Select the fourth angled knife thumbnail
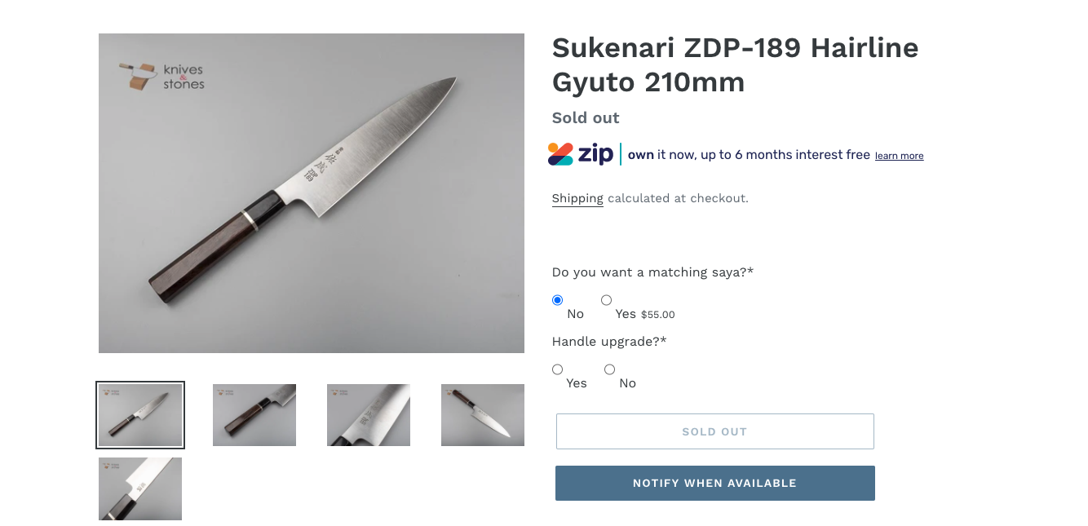This screenshot has width=1088, height=526. [482, 414]
